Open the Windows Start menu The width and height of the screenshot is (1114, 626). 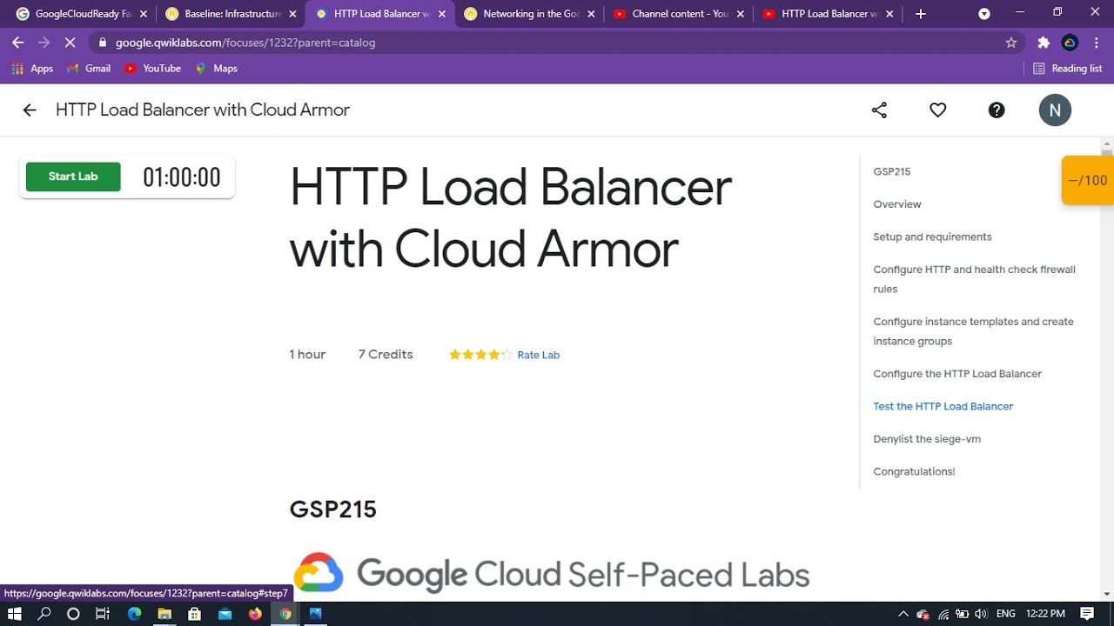[x=15, y=614]
